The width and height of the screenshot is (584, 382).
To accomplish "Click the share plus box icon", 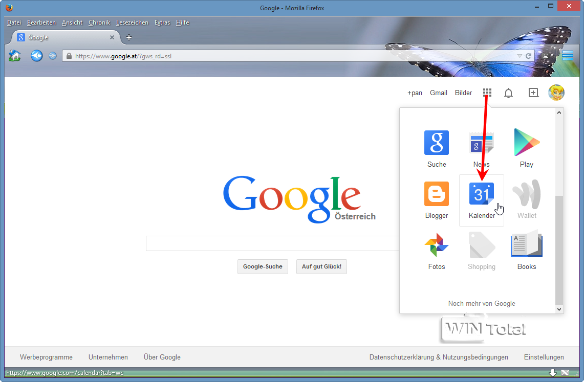I will pos(533,93).
